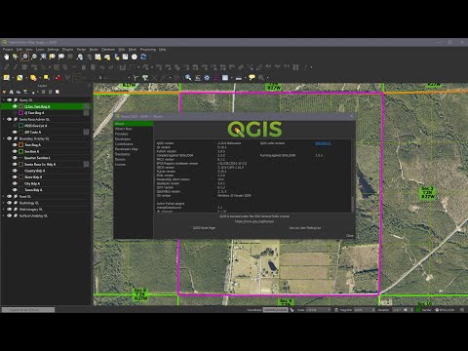468x351 pixels.
Task: Click the purple symbol swatch of Q Twn Rng layer
Action: click(x=20, y=113)
